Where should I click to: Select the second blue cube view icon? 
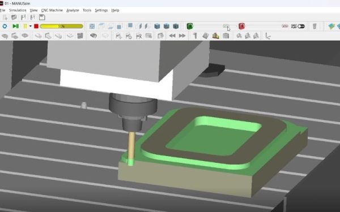167,27
